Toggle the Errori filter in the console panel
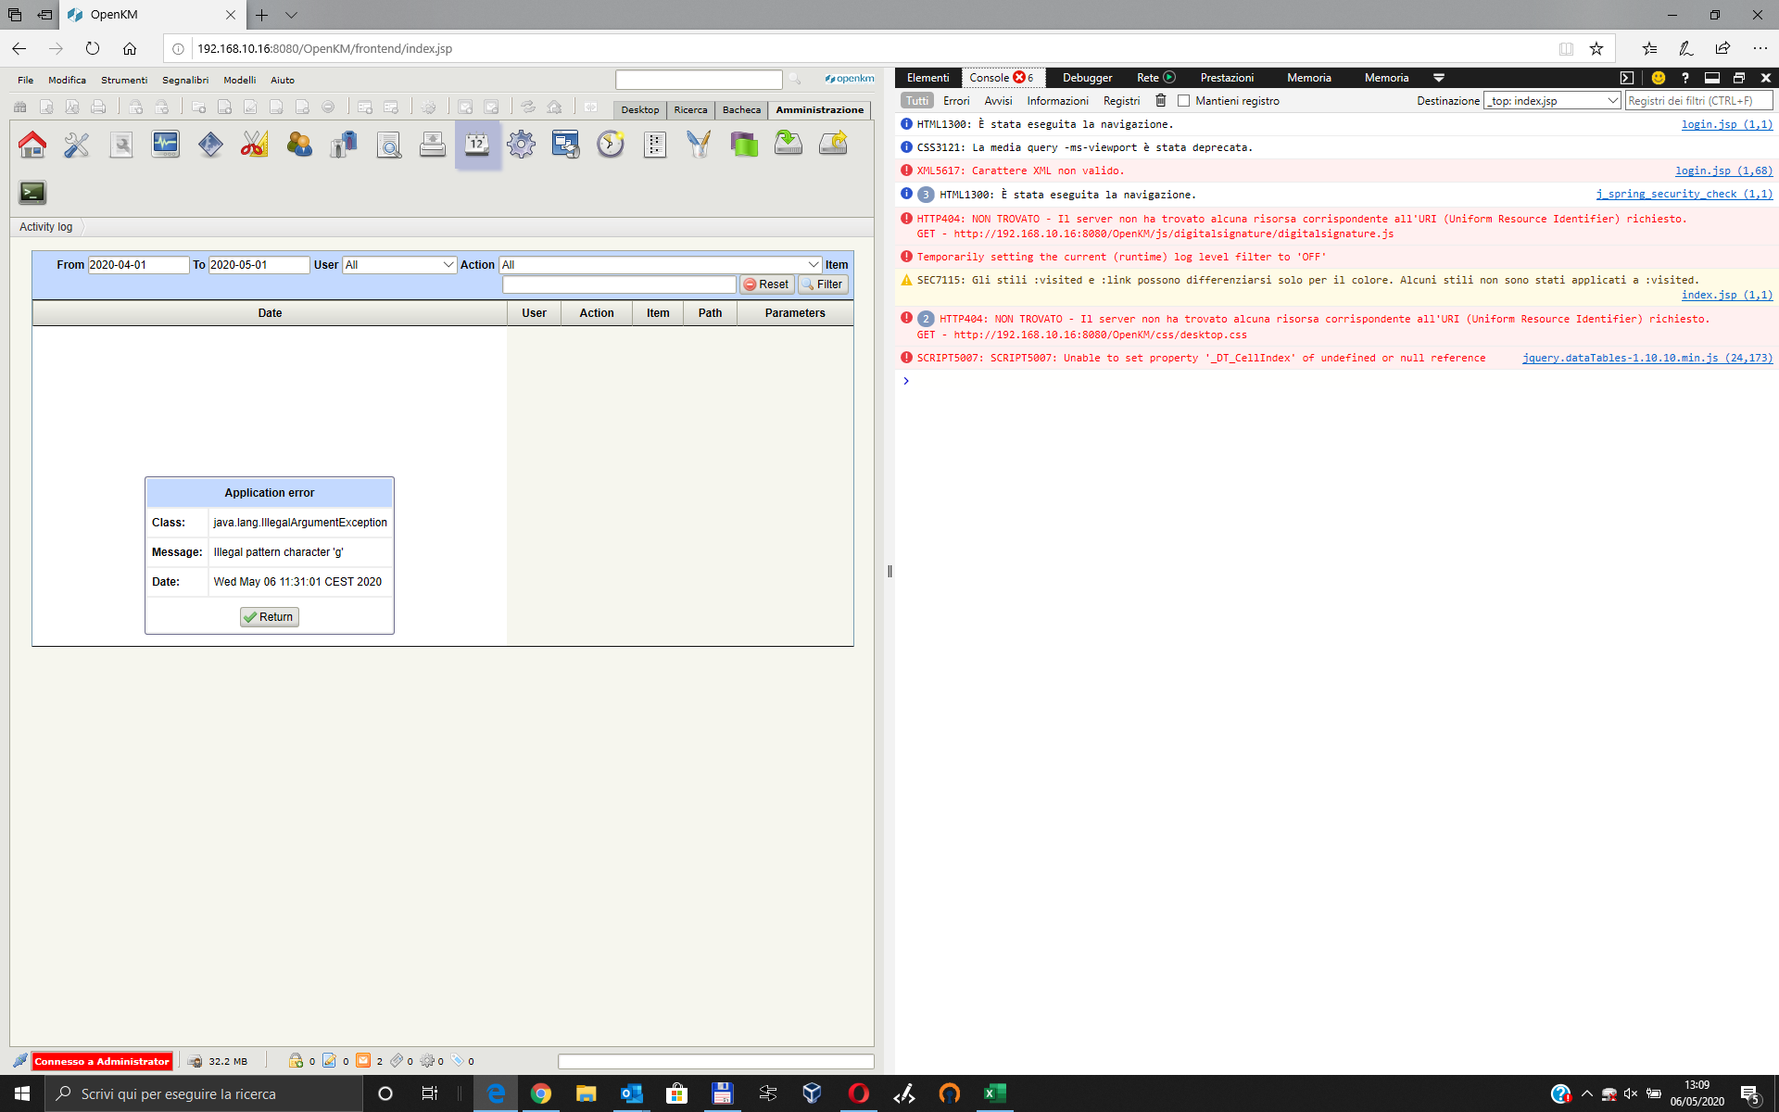 956,100
